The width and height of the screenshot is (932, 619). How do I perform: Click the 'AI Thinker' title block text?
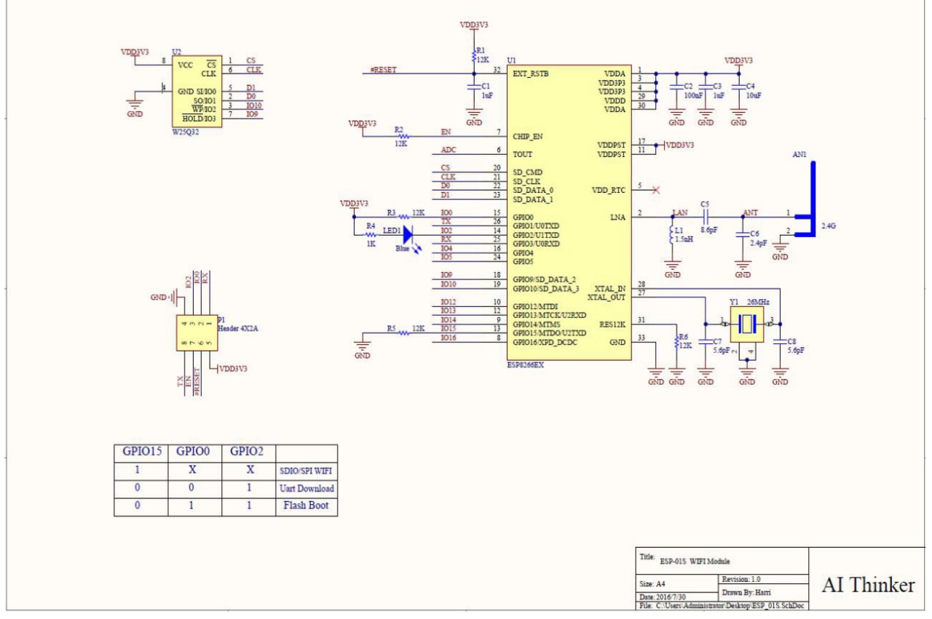click(868, 584)
